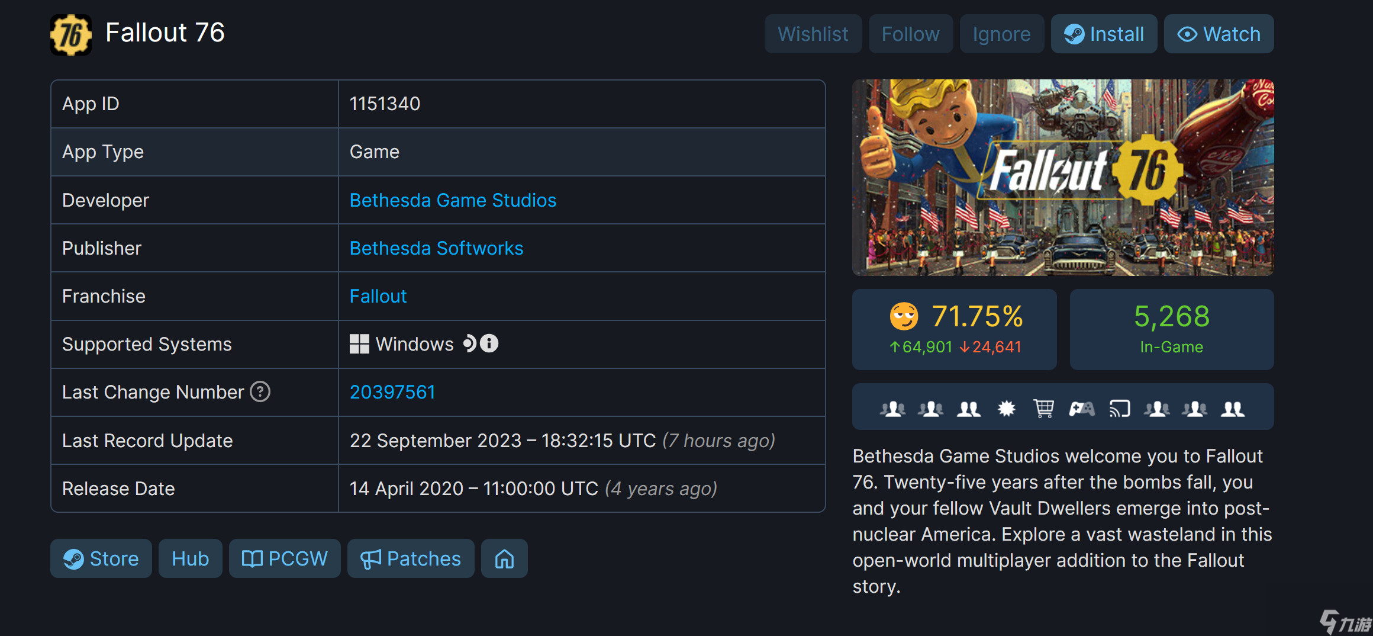Open the Bethesda Softworks publisher link
The image size is (1373, 636).
[x=436, y=248]
